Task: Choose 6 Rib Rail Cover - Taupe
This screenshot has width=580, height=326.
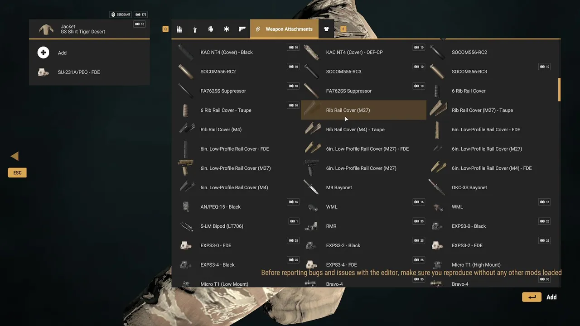Action: [x=238, y=110]
